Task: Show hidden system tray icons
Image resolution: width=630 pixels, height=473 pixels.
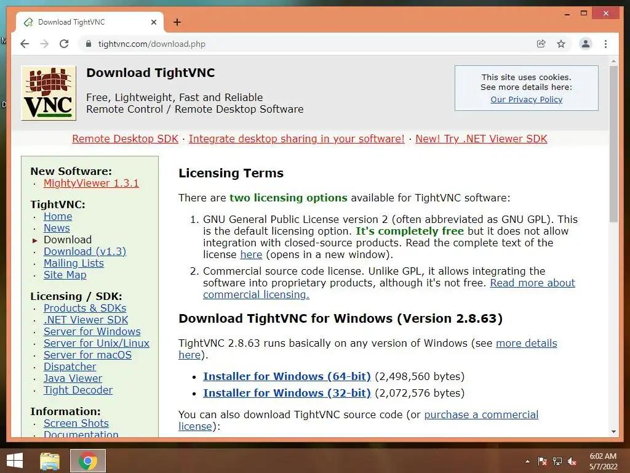Action: [527, 461]
